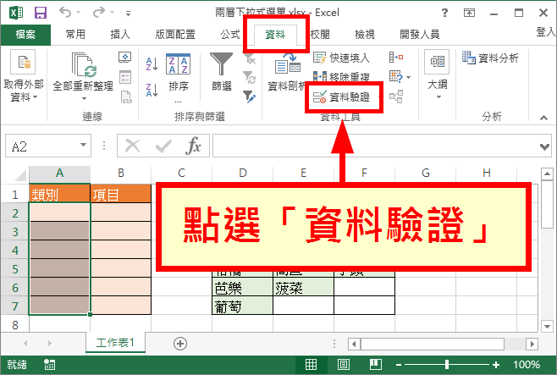Click the connection Properties icon

point(125,77)
